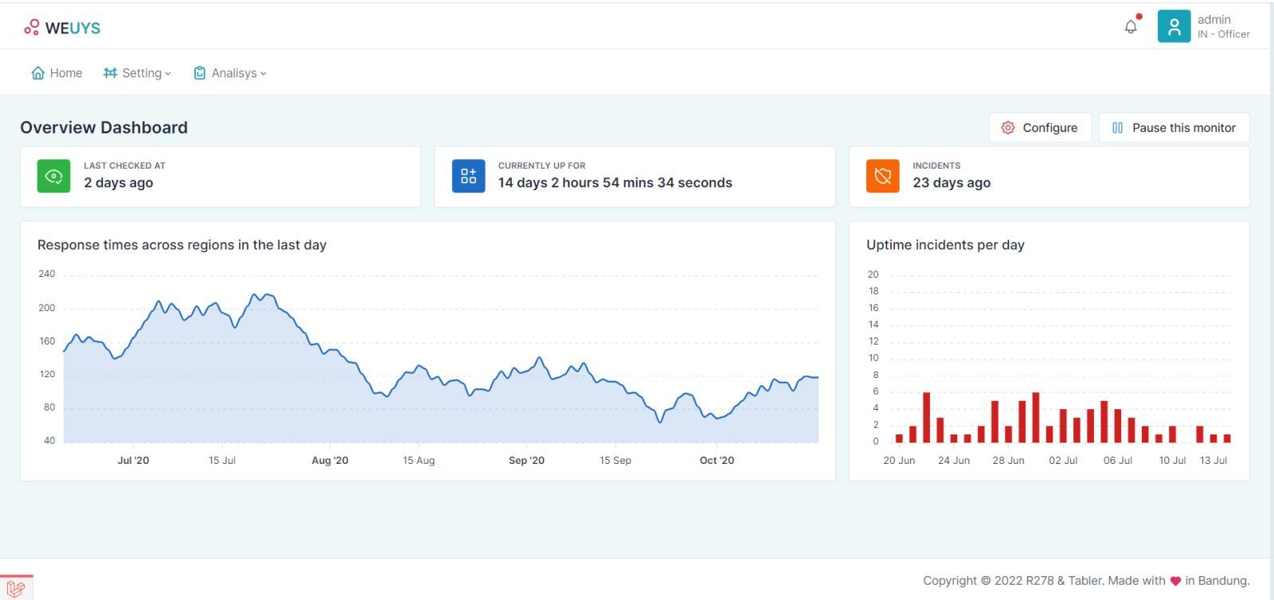Click the WEUYS brand name text
Viewport: 1274px width, 600px height.
tap(72, 28)
